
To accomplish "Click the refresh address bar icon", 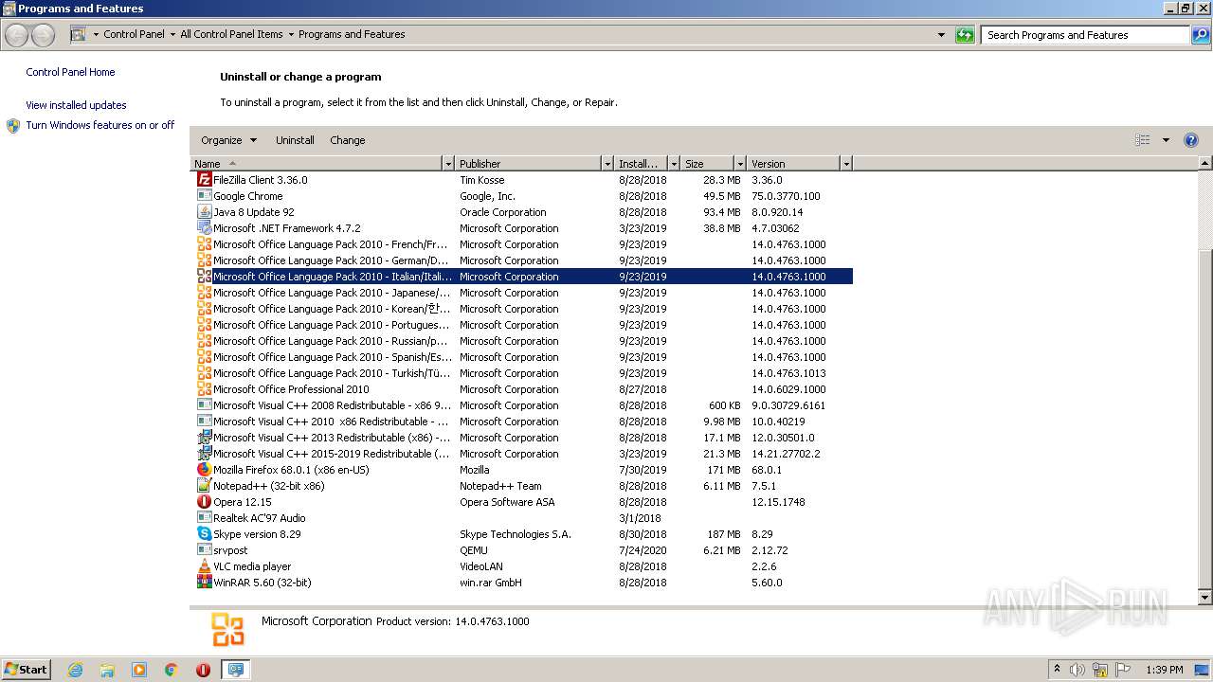I will coord(965,35).
